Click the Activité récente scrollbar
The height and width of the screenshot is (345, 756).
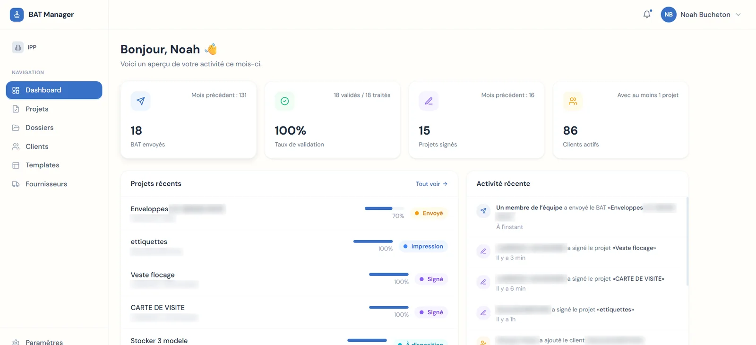687,241
